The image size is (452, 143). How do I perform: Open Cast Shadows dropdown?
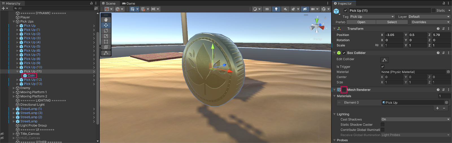pos(416,119)
